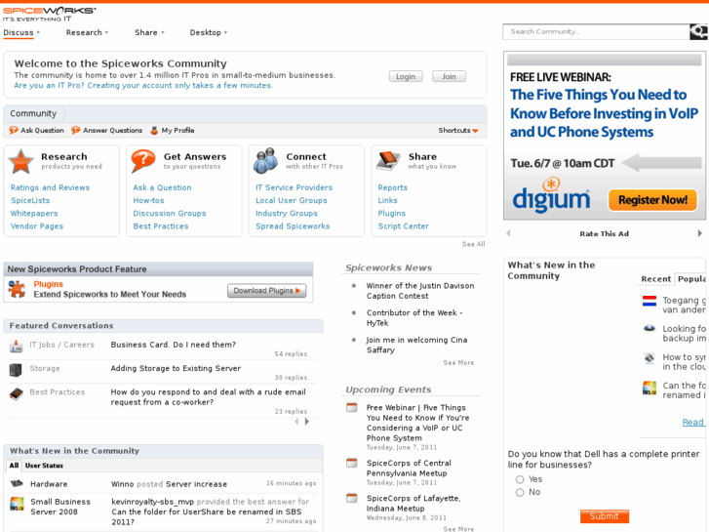This screenshot has height=532, width=709.
Task: Submit the Dell printer poll
Action: [x=604, y=516]
